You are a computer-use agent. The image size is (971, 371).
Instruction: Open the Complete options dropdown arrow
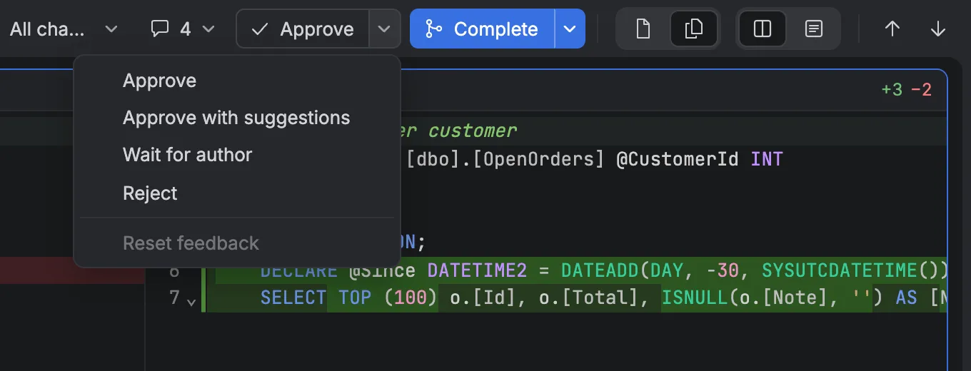[570, 29]
